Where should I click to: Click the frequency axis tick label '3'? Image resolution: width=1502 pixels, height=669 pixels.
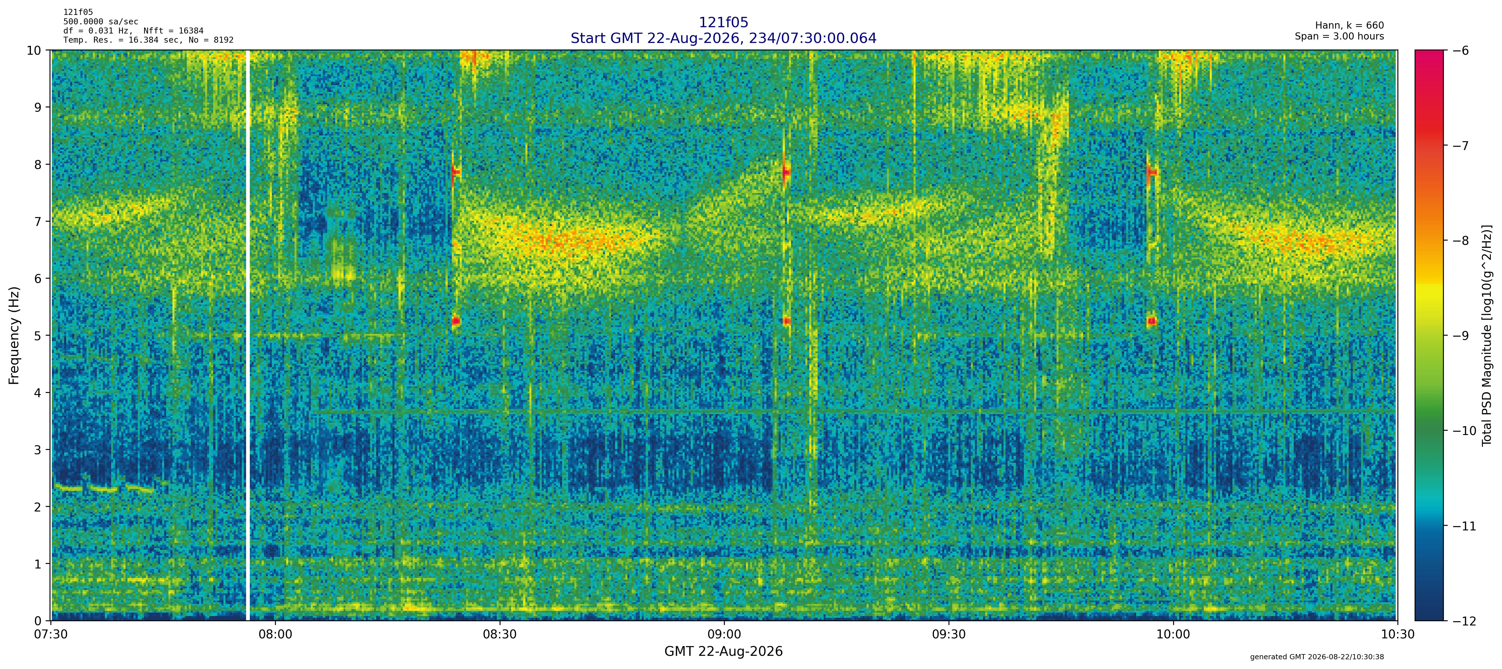[38, 450]
